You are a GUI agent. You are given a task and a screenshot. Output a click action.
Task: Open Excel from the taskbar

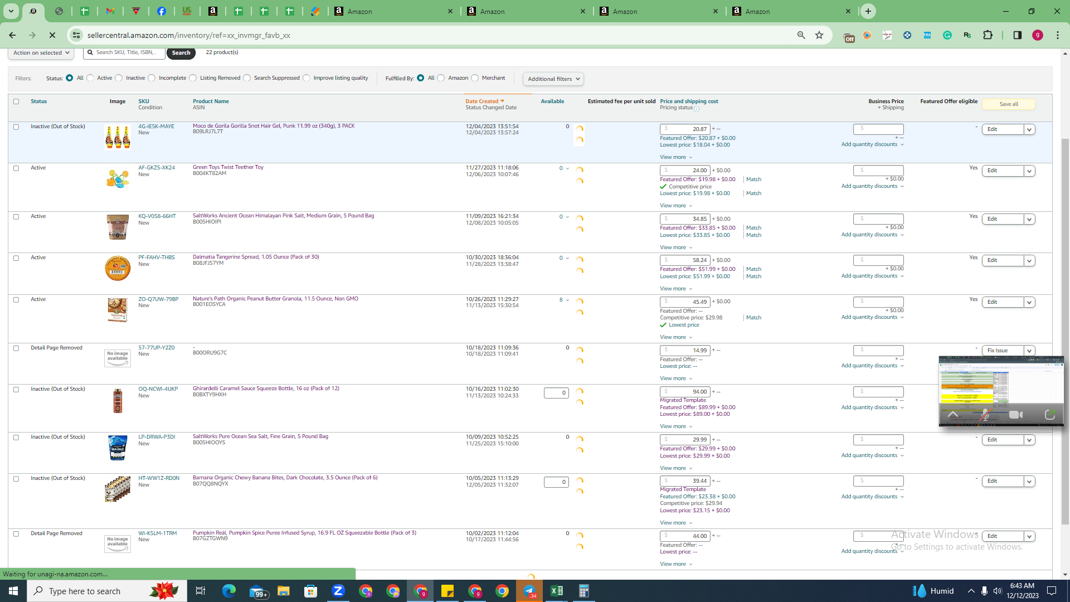pyautogui.click(x=557, y=591)
